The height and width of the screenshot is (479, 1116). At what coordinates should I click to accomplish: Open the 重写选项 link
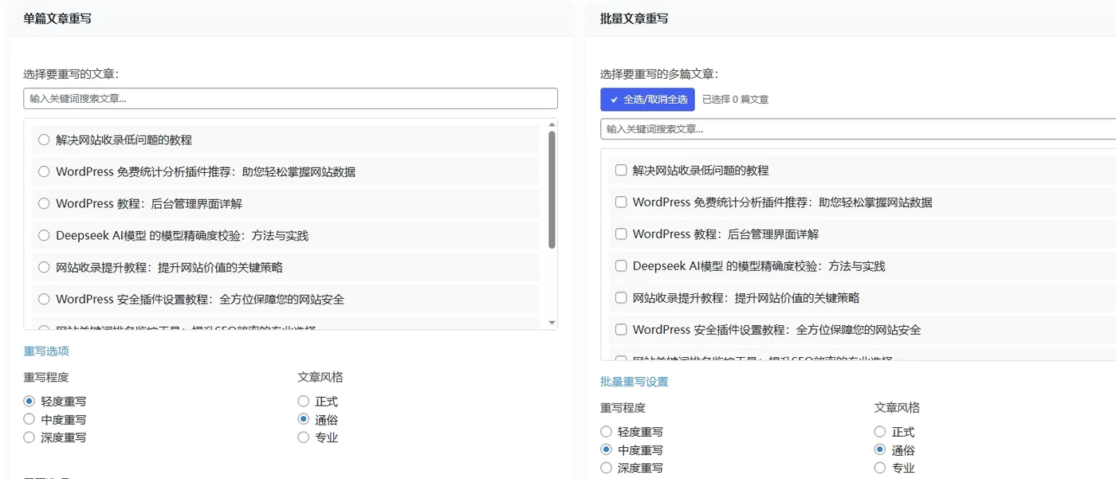(46, 351)
